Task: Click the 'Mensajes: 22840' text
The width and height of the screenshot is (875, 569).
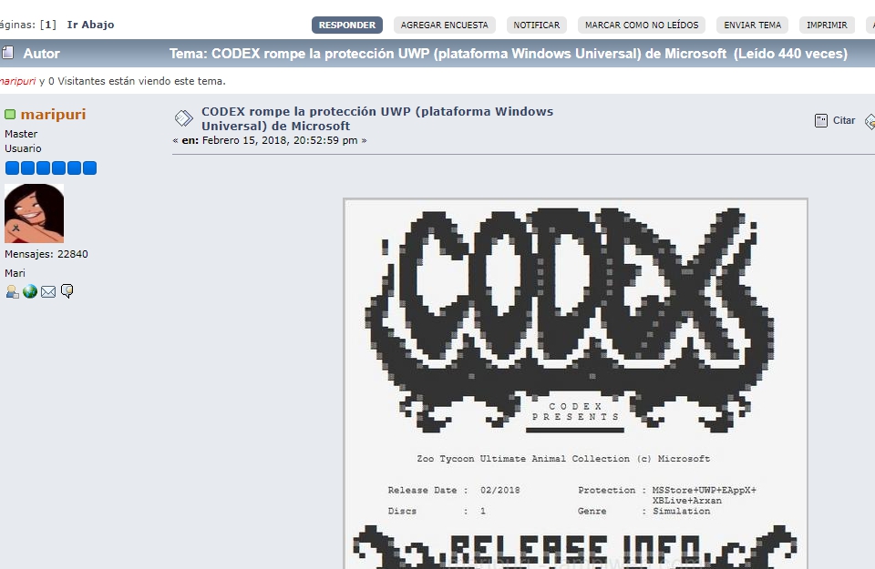Action: tap(46, 254)
